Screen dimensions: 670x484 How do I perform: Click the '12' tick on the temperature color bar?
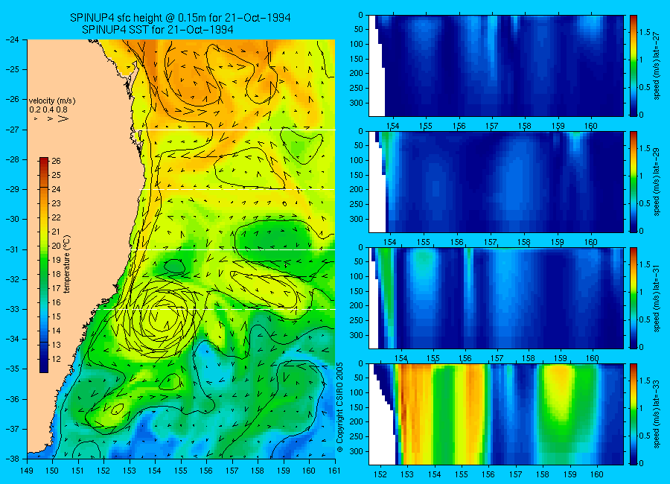click(x=56, y=359)
